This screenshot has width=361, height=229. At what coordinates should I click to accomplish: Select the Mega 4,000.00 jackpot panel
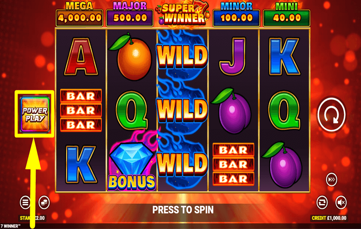tap(79, 15)
